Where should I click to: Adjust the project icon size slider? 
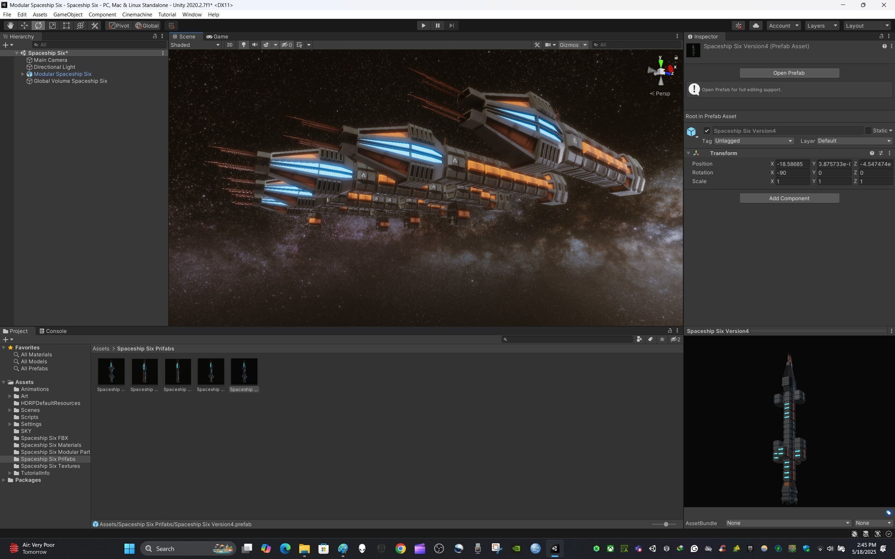coord(666,524)
